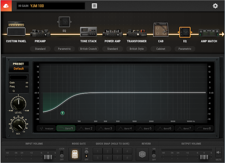Screen dimensions: 225x163
Task: Open the cloud icon in top-left corner
Action: coord(6,6)
